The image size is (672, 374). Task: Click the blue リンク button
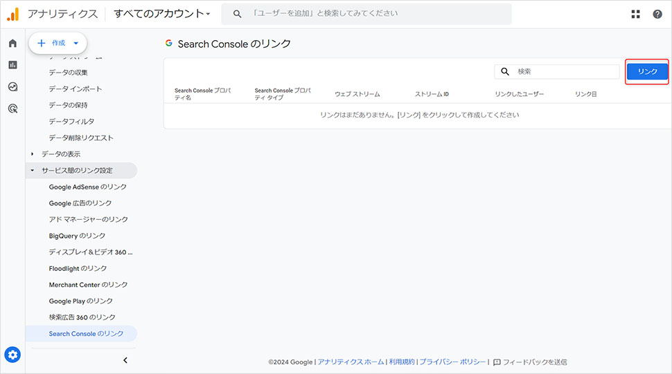(x=647, y=71)
